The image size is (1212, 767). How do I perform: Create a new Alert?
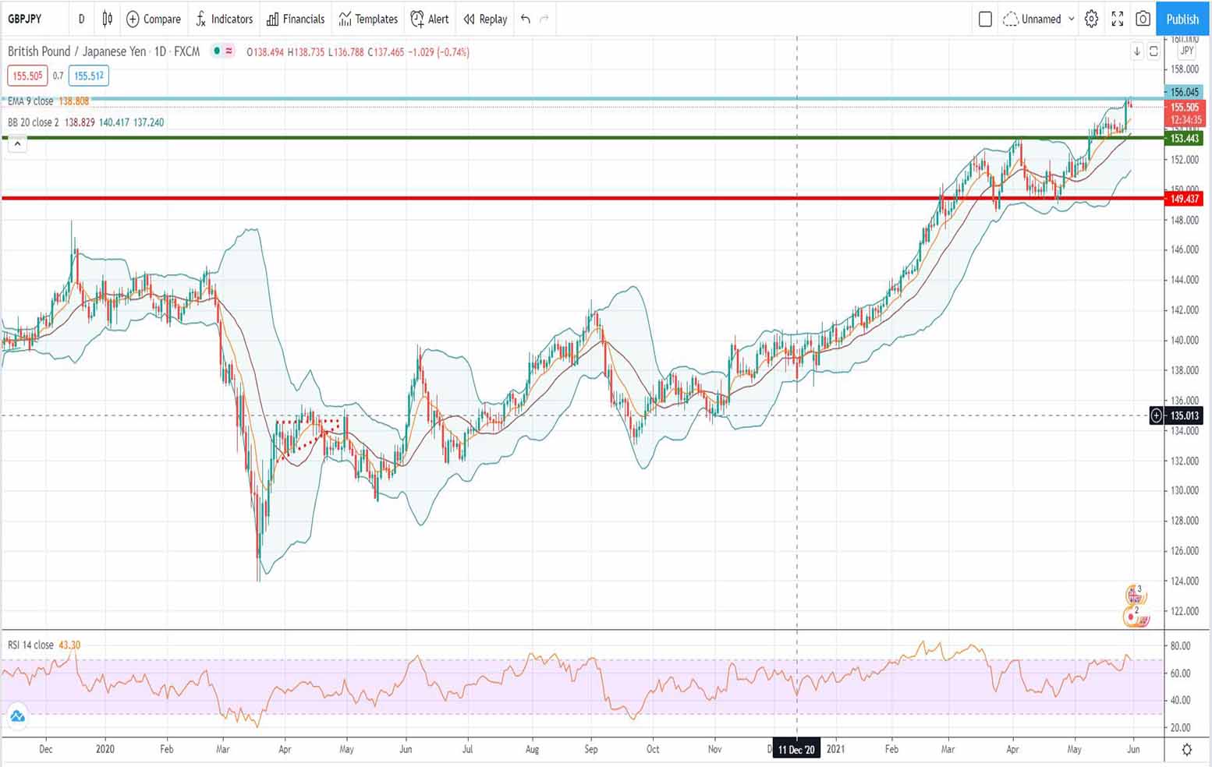pyautogui.click(x=430, y=19)
